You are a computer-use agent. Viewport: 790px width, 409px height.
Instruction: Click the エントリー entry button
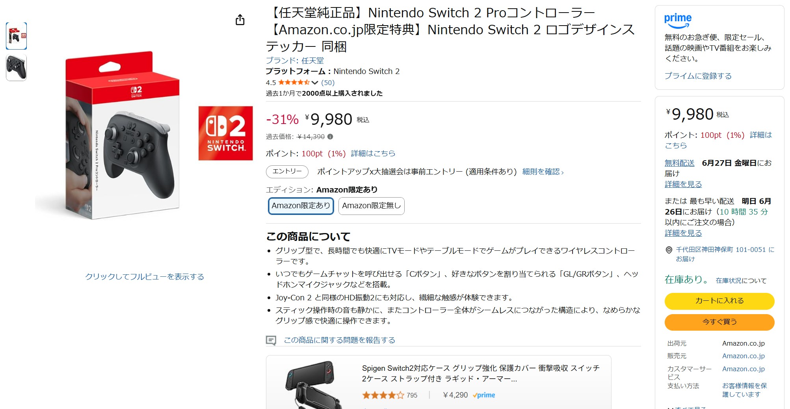tap(286, 172)
